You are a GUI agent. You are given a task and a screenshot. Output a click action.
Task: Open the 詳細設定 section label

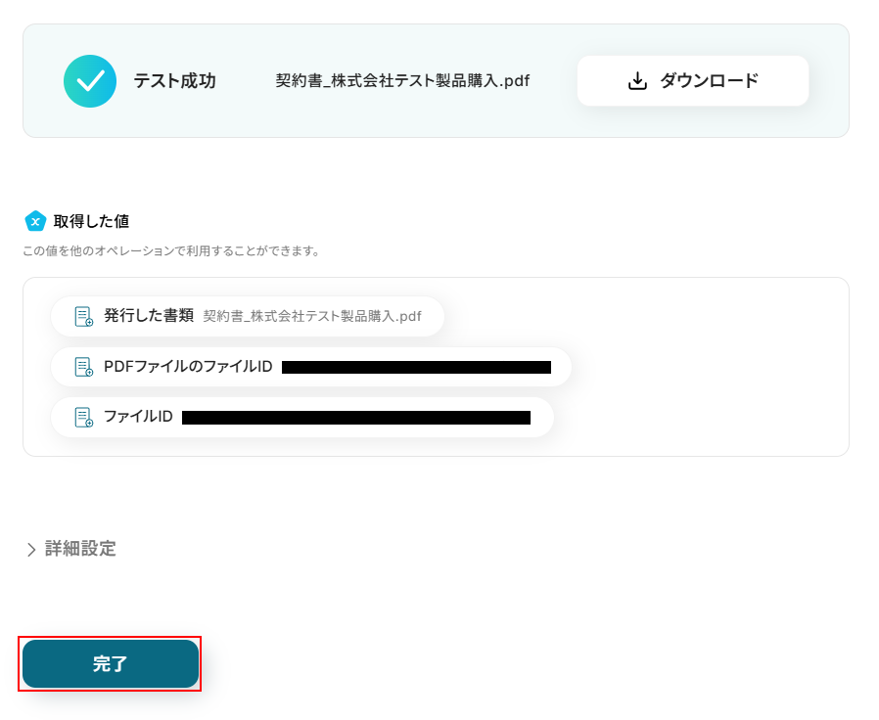(80, 549)
